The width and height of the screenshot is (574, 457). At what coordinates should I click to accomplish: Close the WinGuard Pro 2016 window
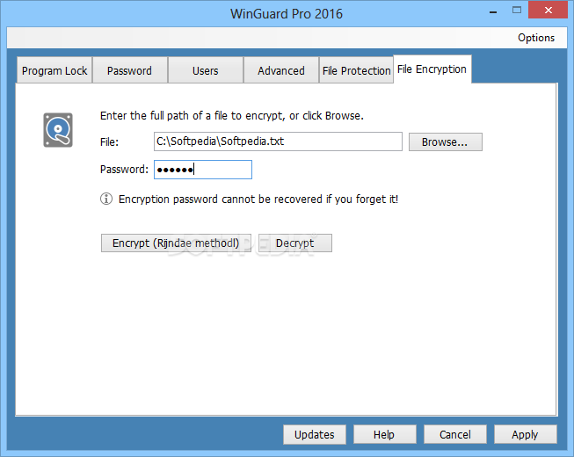pos(548,11)
